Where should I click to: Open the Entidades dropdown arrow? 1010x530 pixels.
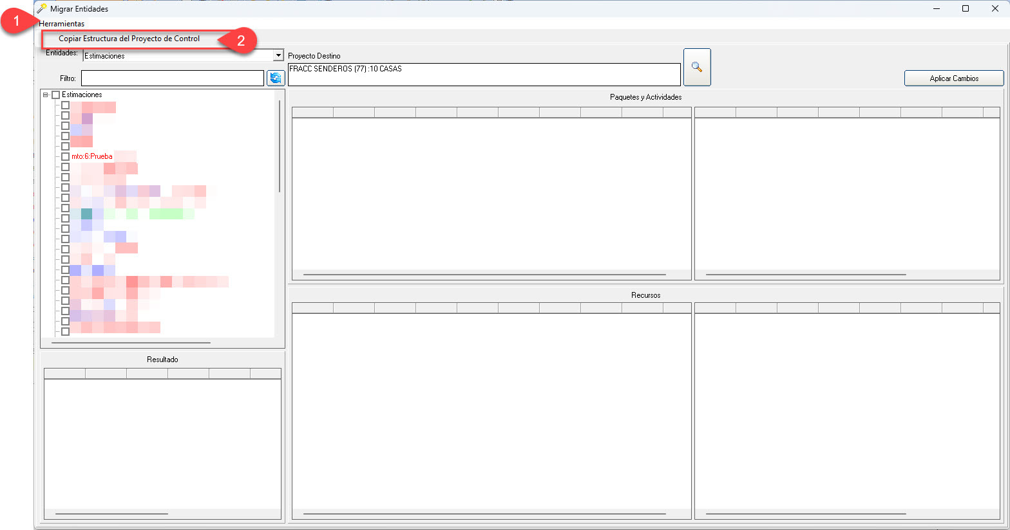click(278, 56)
